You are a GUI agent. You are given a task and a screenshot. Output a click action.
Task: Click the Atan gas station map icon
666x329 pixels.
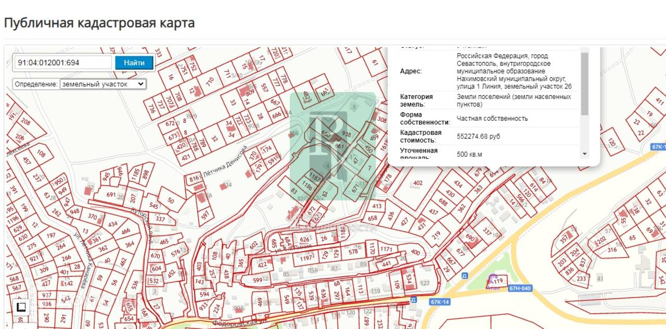[493, 280]
